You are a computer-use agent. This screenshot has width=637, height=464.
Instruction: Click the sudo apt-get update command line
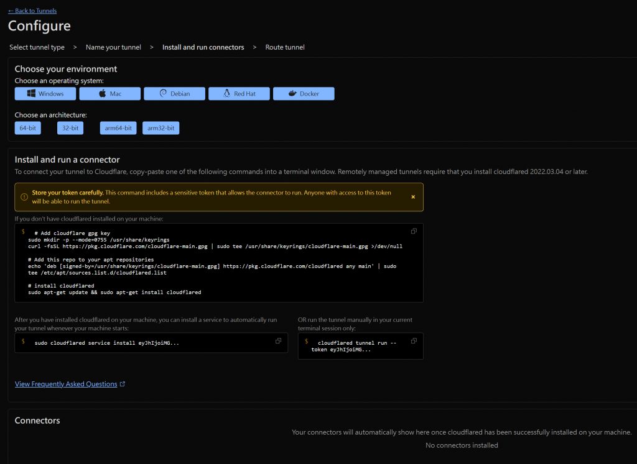click(114, 293)
